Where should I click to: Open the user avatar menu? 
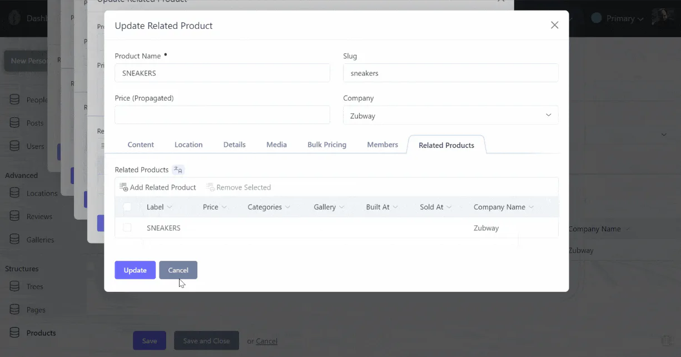pos(663,18)
